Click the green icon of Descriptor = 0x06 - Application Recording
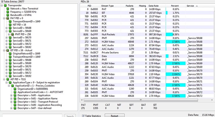This screenshot has width=215, height=117. pos(15,105)
